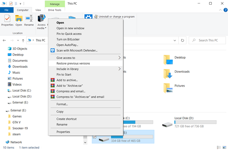Viewport: 228px width, 150px height.
Task: Focus the Search This PC field
Action: point(207,40)
